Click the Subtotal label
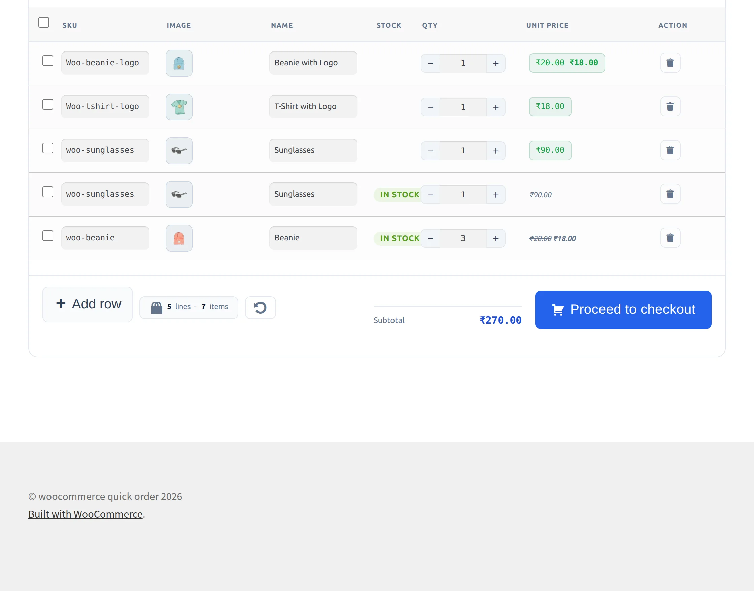 coord(389,320)
